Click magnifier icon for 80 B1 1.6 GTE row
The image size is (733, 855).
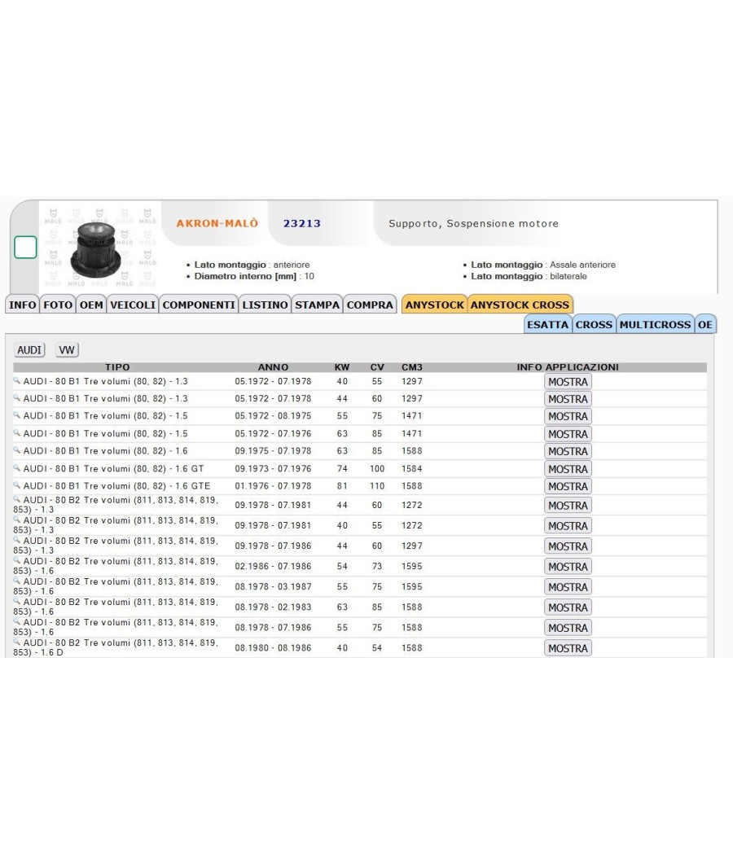(x=17, y=484)
